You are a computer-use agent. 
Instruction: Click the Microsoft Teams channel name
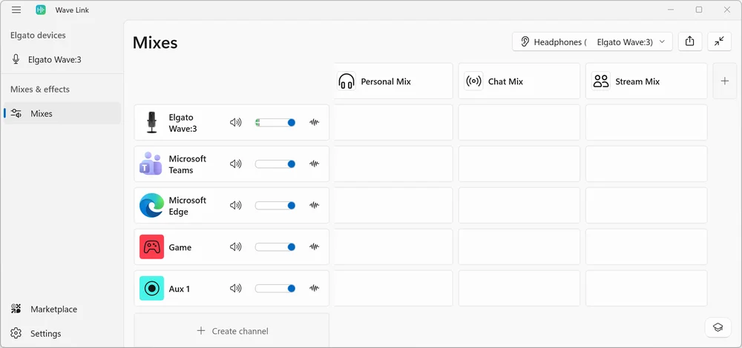188,164
